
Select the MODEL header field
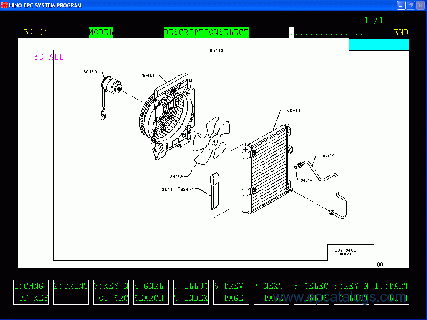101,32
